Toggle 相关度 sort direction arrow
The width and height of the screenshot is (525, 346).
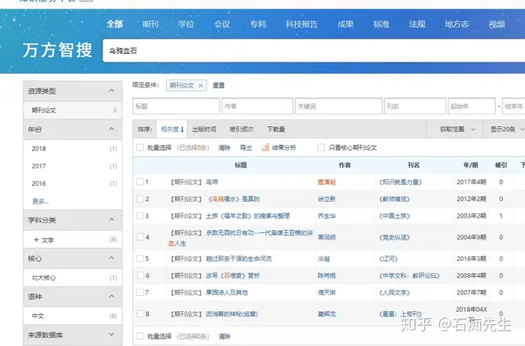point(182,130)
